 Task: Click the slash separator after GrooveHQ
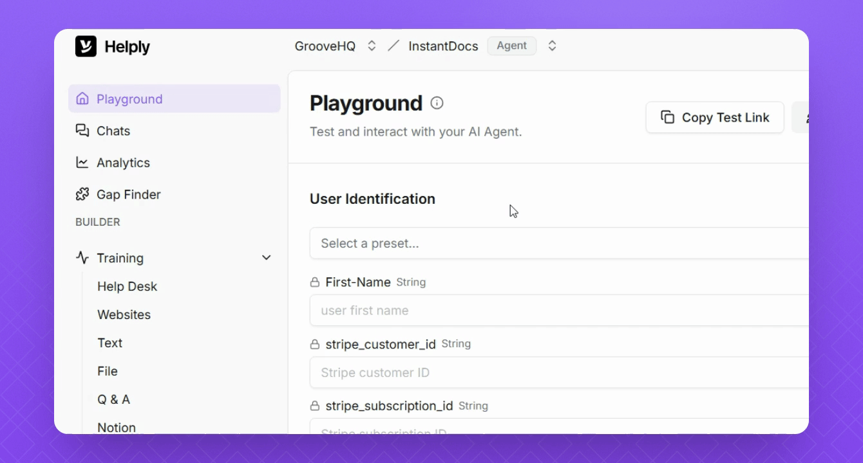click(394, 46)
